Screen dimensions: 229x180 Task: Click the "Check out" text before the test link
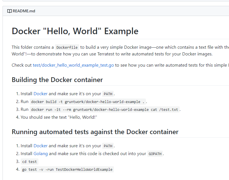click(22, 65)
